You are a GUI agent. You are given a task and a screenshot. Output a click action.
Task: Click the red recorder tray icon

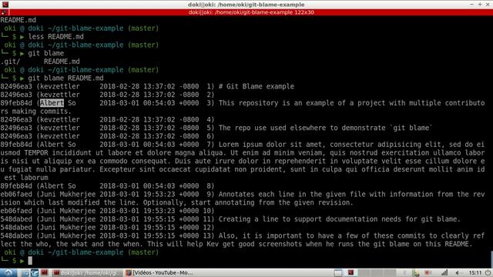pos(428,272)
